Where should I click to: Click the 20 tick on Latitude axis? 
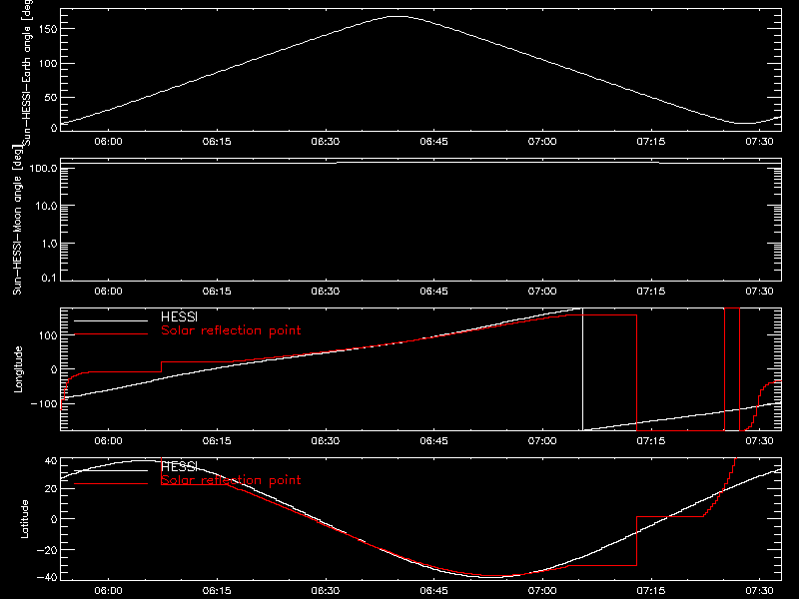coord(51,488)
